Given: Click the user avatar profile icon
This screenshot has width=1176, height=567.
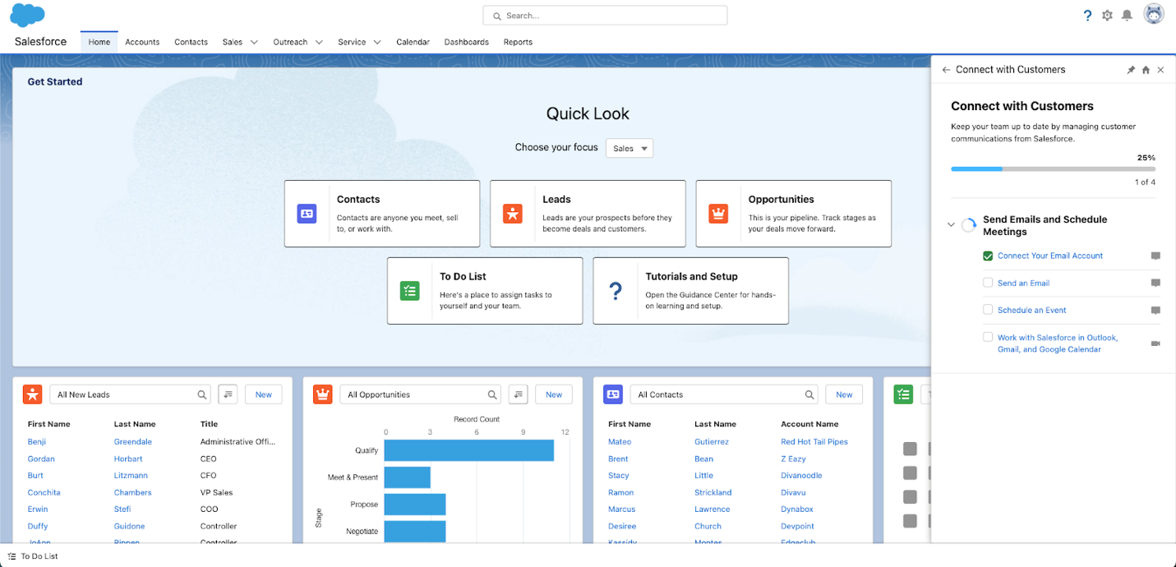Looking at the screenshot, I should click(x=1154, y=15).
